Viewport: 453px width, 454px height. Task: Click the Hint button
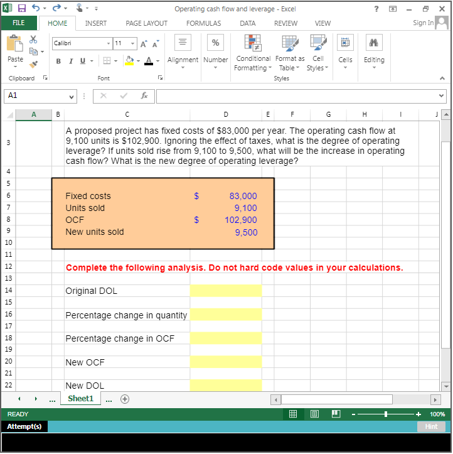[x=431, y=426]
